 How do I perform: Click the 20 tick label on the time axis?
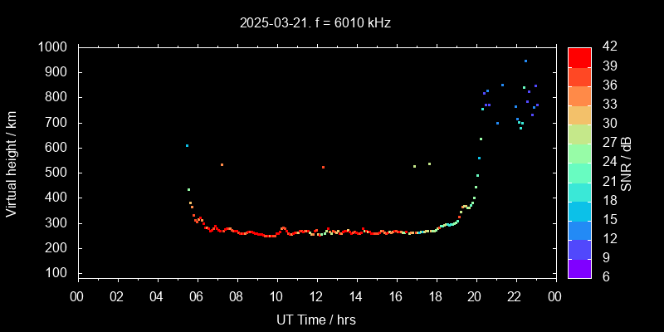[x=475, y=296]
